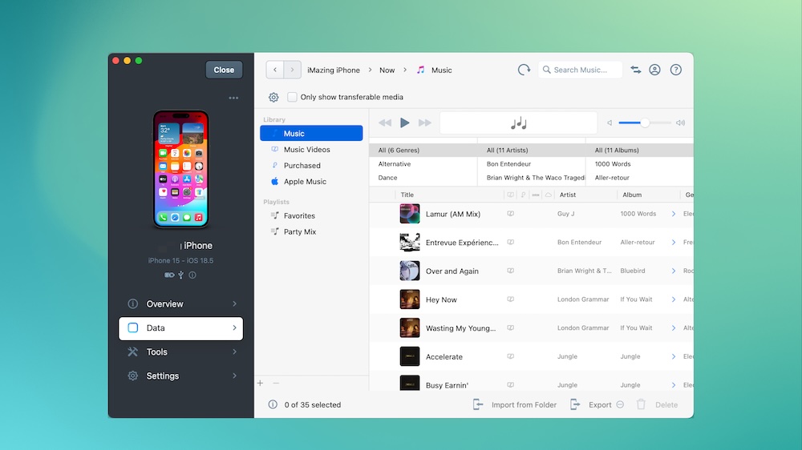The height and width of the screenshot is (450, 802).
Task: Click the info icon beside selection count
Action: pyautogui.click(x=273, y=404)
